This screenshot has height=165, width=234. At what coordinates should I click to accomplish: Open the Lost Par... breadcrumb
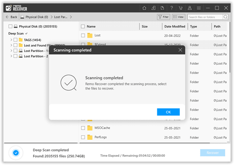click(61, 17)
